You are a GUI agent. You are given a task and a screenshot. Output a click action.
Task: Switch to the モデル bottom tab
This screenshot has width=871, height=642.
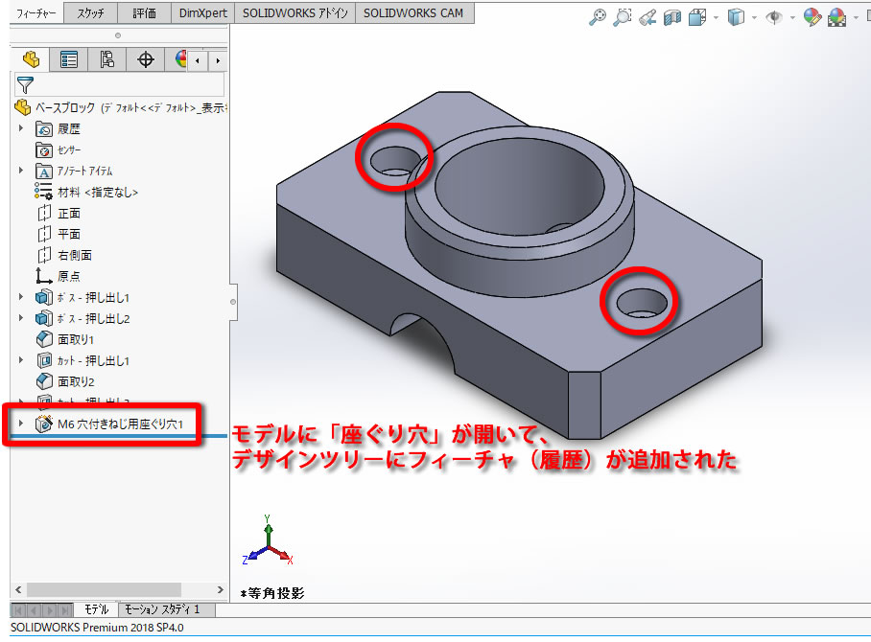tap(96, 609)
